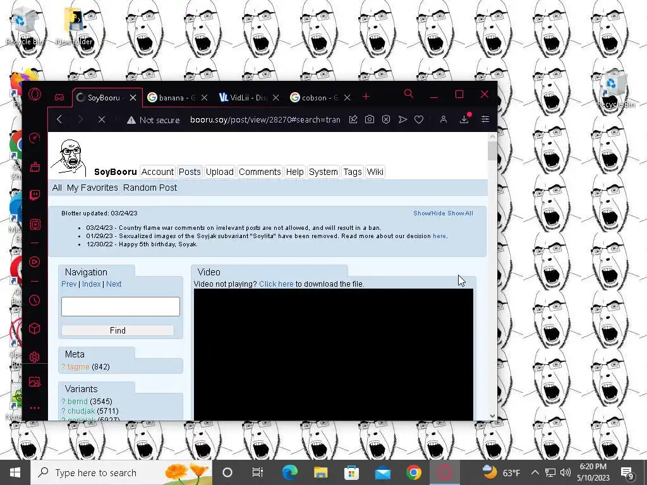This screenshot has height=485, width=647.
Task: Open the Tags page
Action: coord(353,172)
